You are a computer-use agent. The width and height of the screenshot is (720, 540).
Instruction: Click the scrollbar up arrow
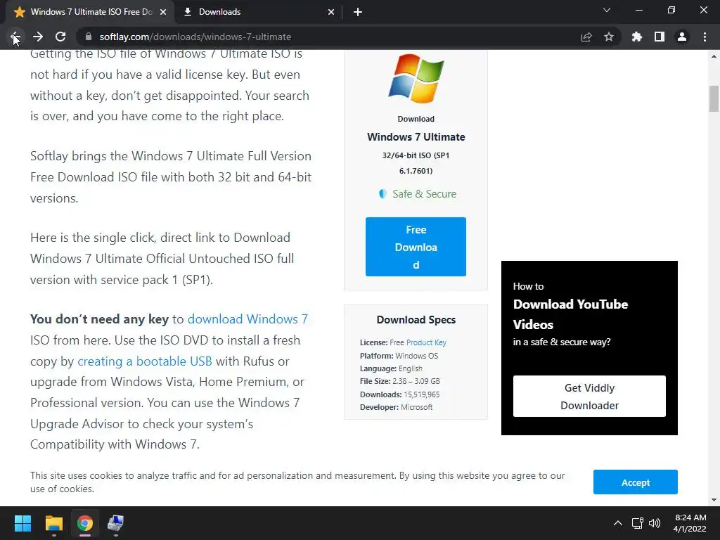click(714, 56)
